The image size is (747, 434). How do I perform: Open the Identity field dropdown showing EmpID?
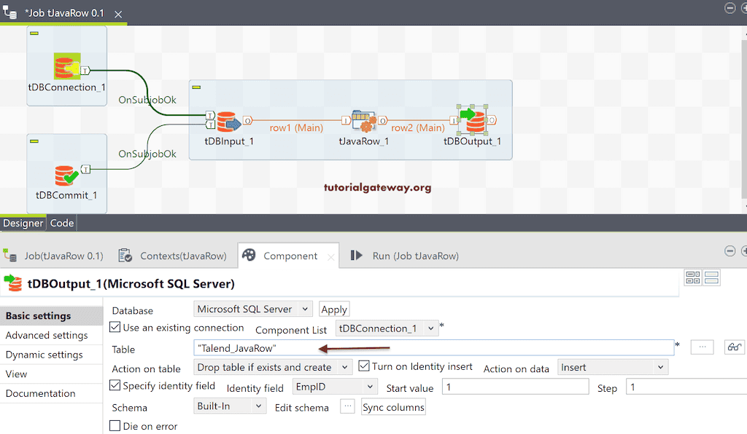click(335, 387)
